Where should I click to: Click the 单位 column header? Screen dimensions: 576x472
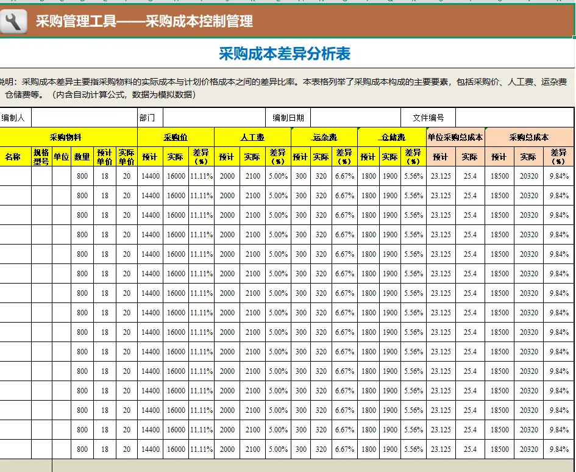[62, 157]
